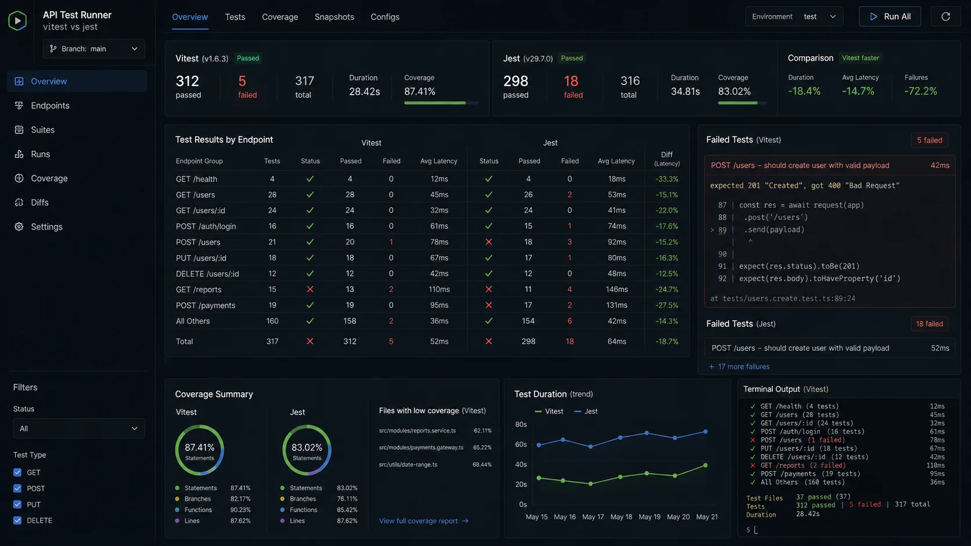Click the Jest Passed status badge
This screenshot has width=971, height=546.
point(572,58)
